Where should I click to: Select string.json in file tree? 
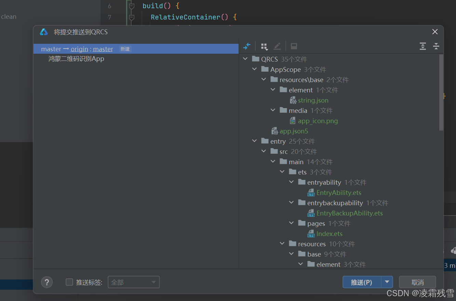(313, 100)
